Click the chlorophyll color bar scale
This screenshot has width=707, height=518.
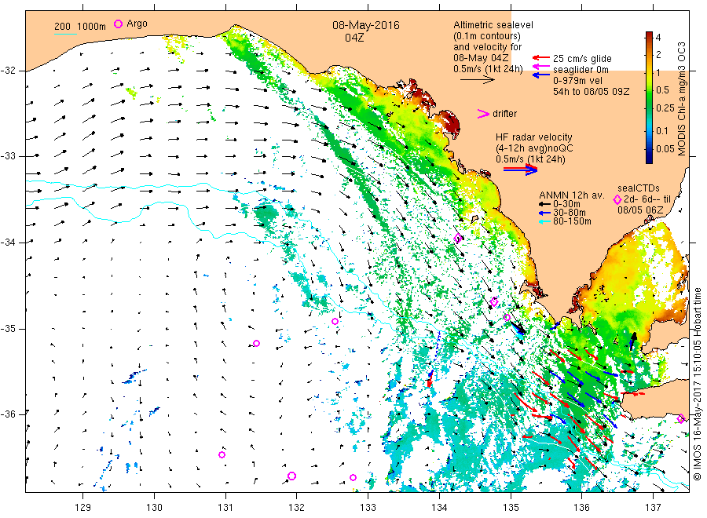(649, 97)
